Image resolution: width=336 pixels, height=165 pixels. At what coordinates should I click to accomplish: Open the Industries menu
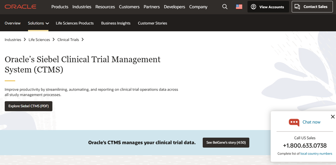[82, 7]
